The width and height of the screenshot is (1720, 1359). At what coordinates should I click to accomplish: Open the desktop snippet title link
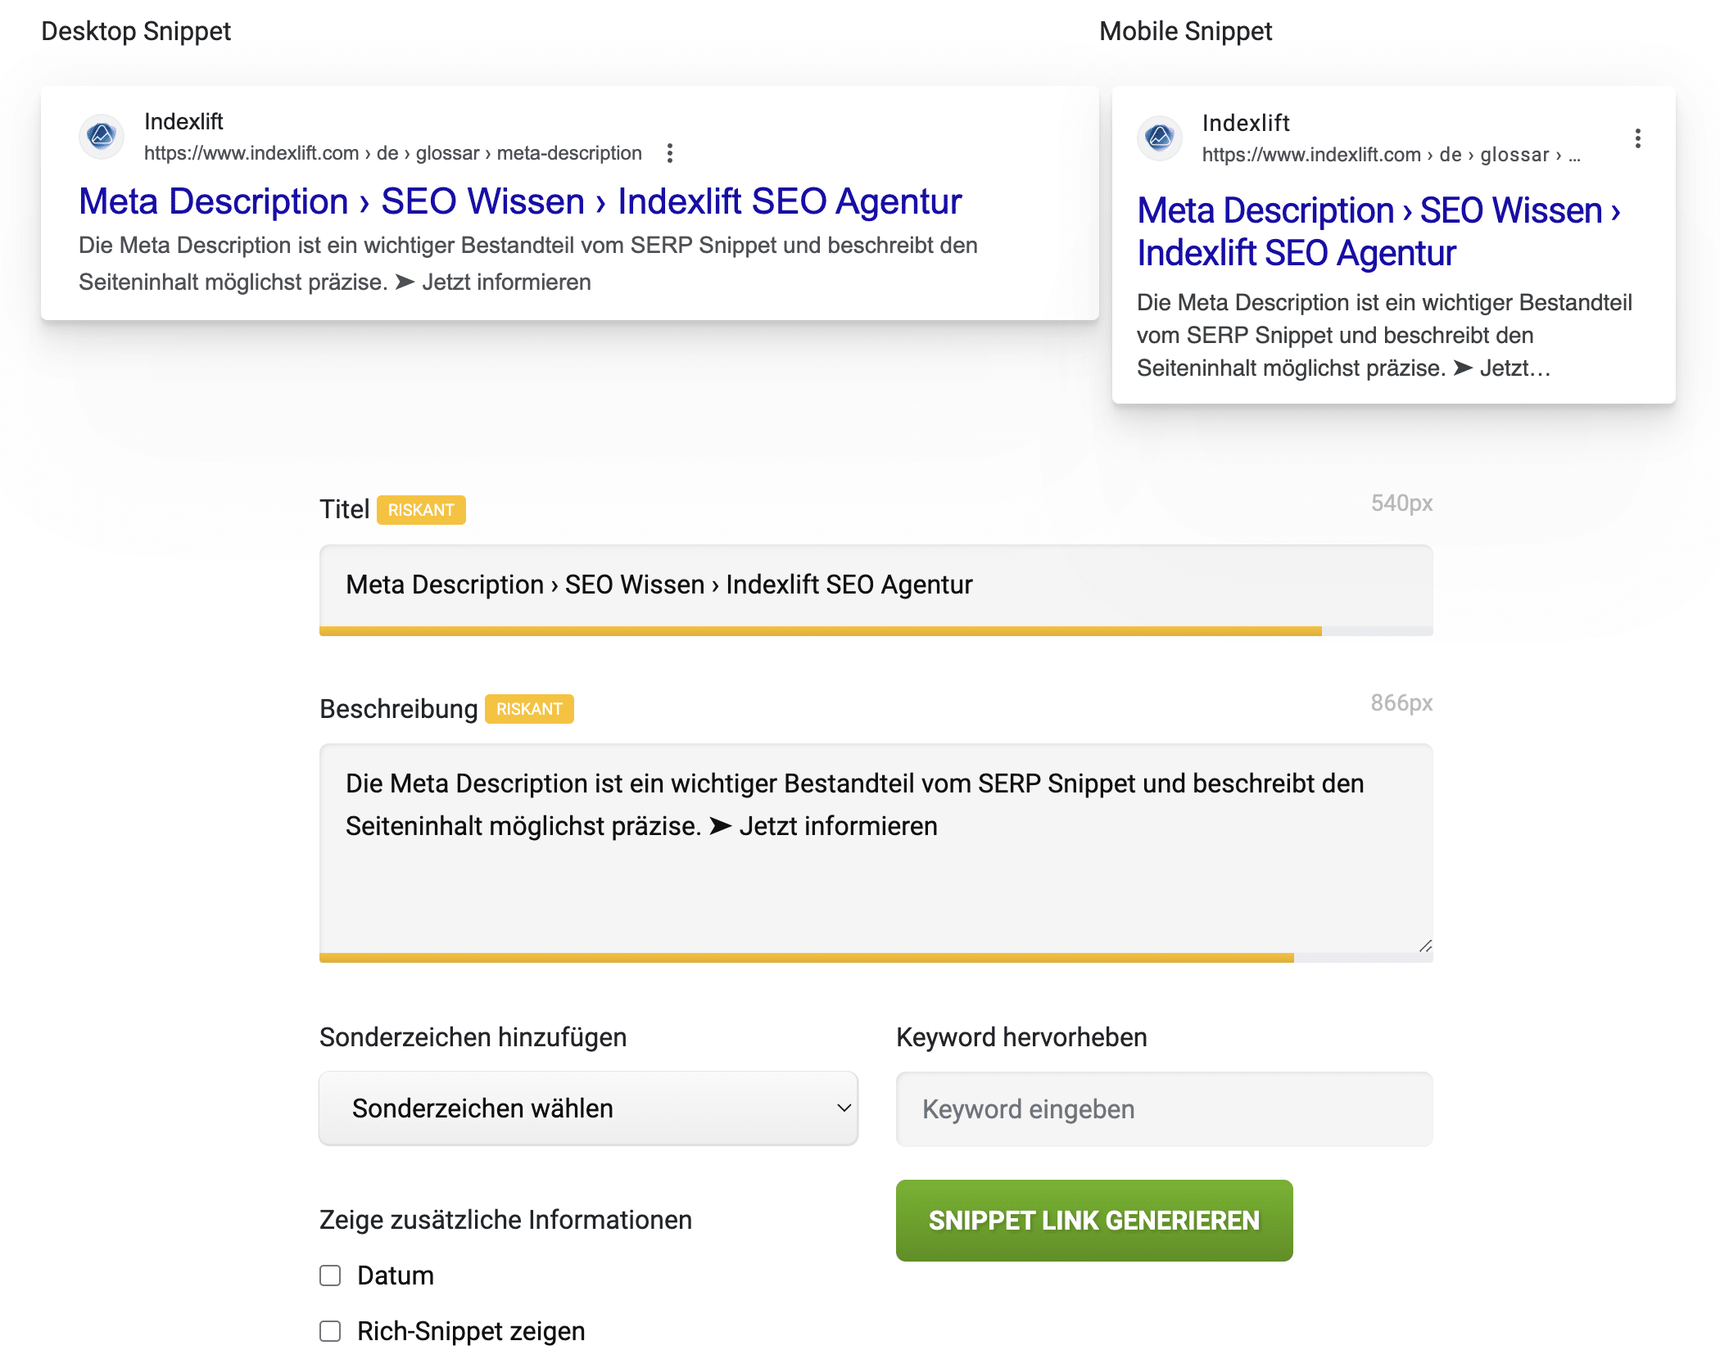pos(520,201)
